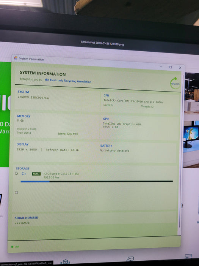Click the window's vertical scrollbar
This screenshot has width=199, height=266.
pos(181,151)
